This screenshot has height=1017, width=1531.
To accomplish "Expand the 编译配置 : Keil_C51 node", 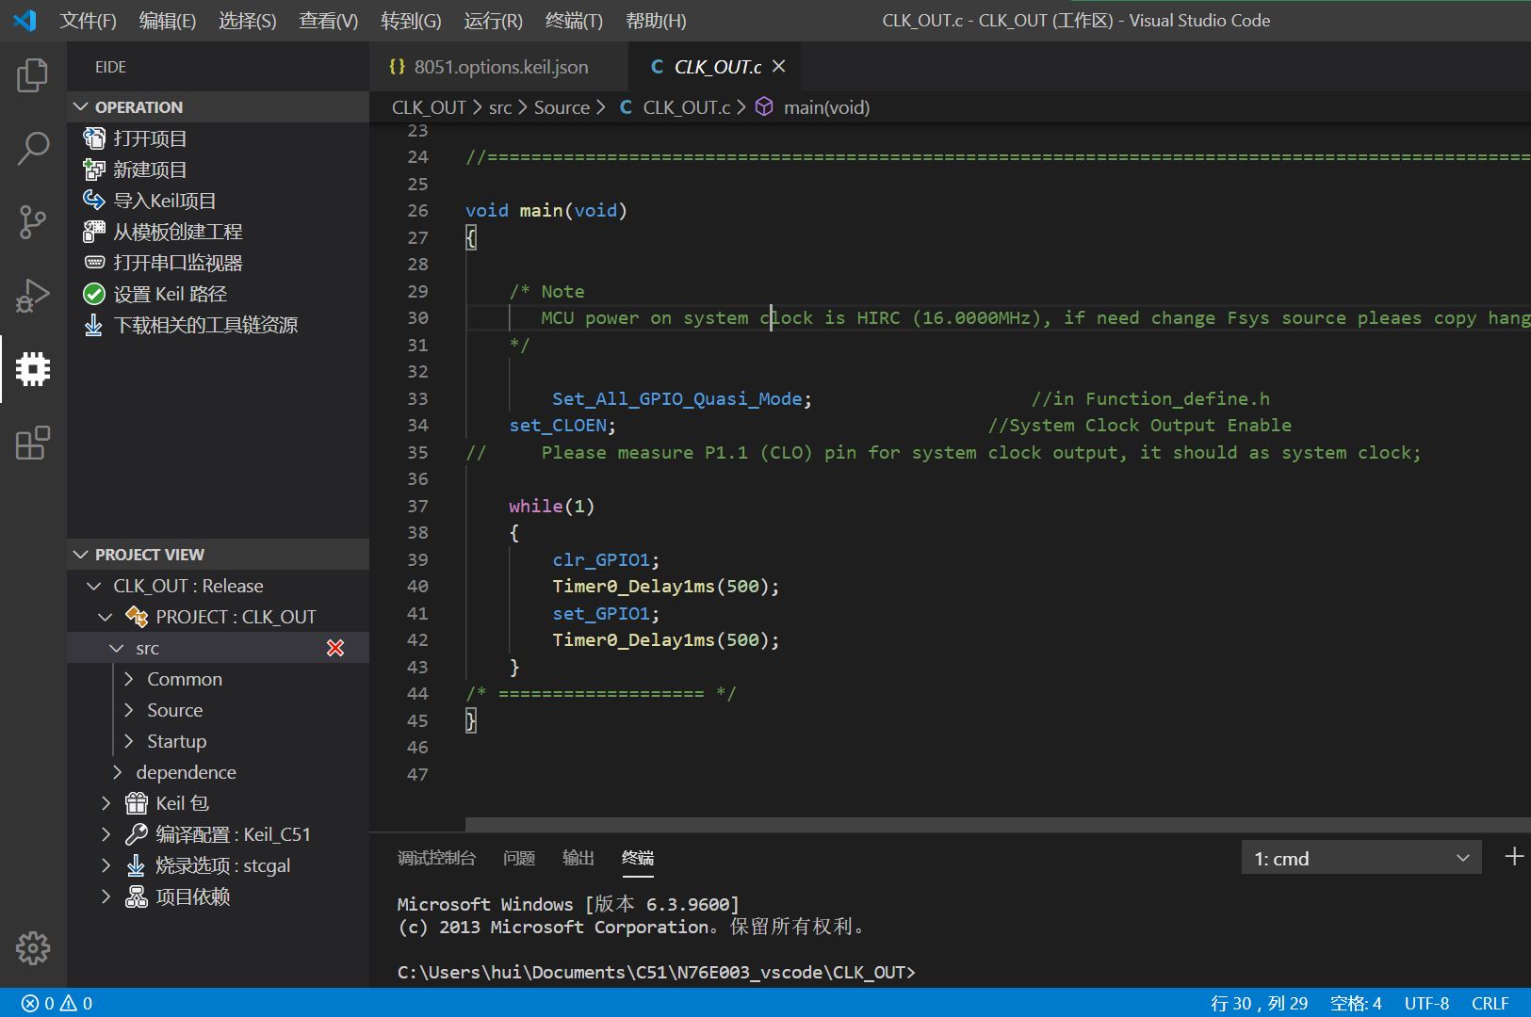I will click(x=106, y=834).
